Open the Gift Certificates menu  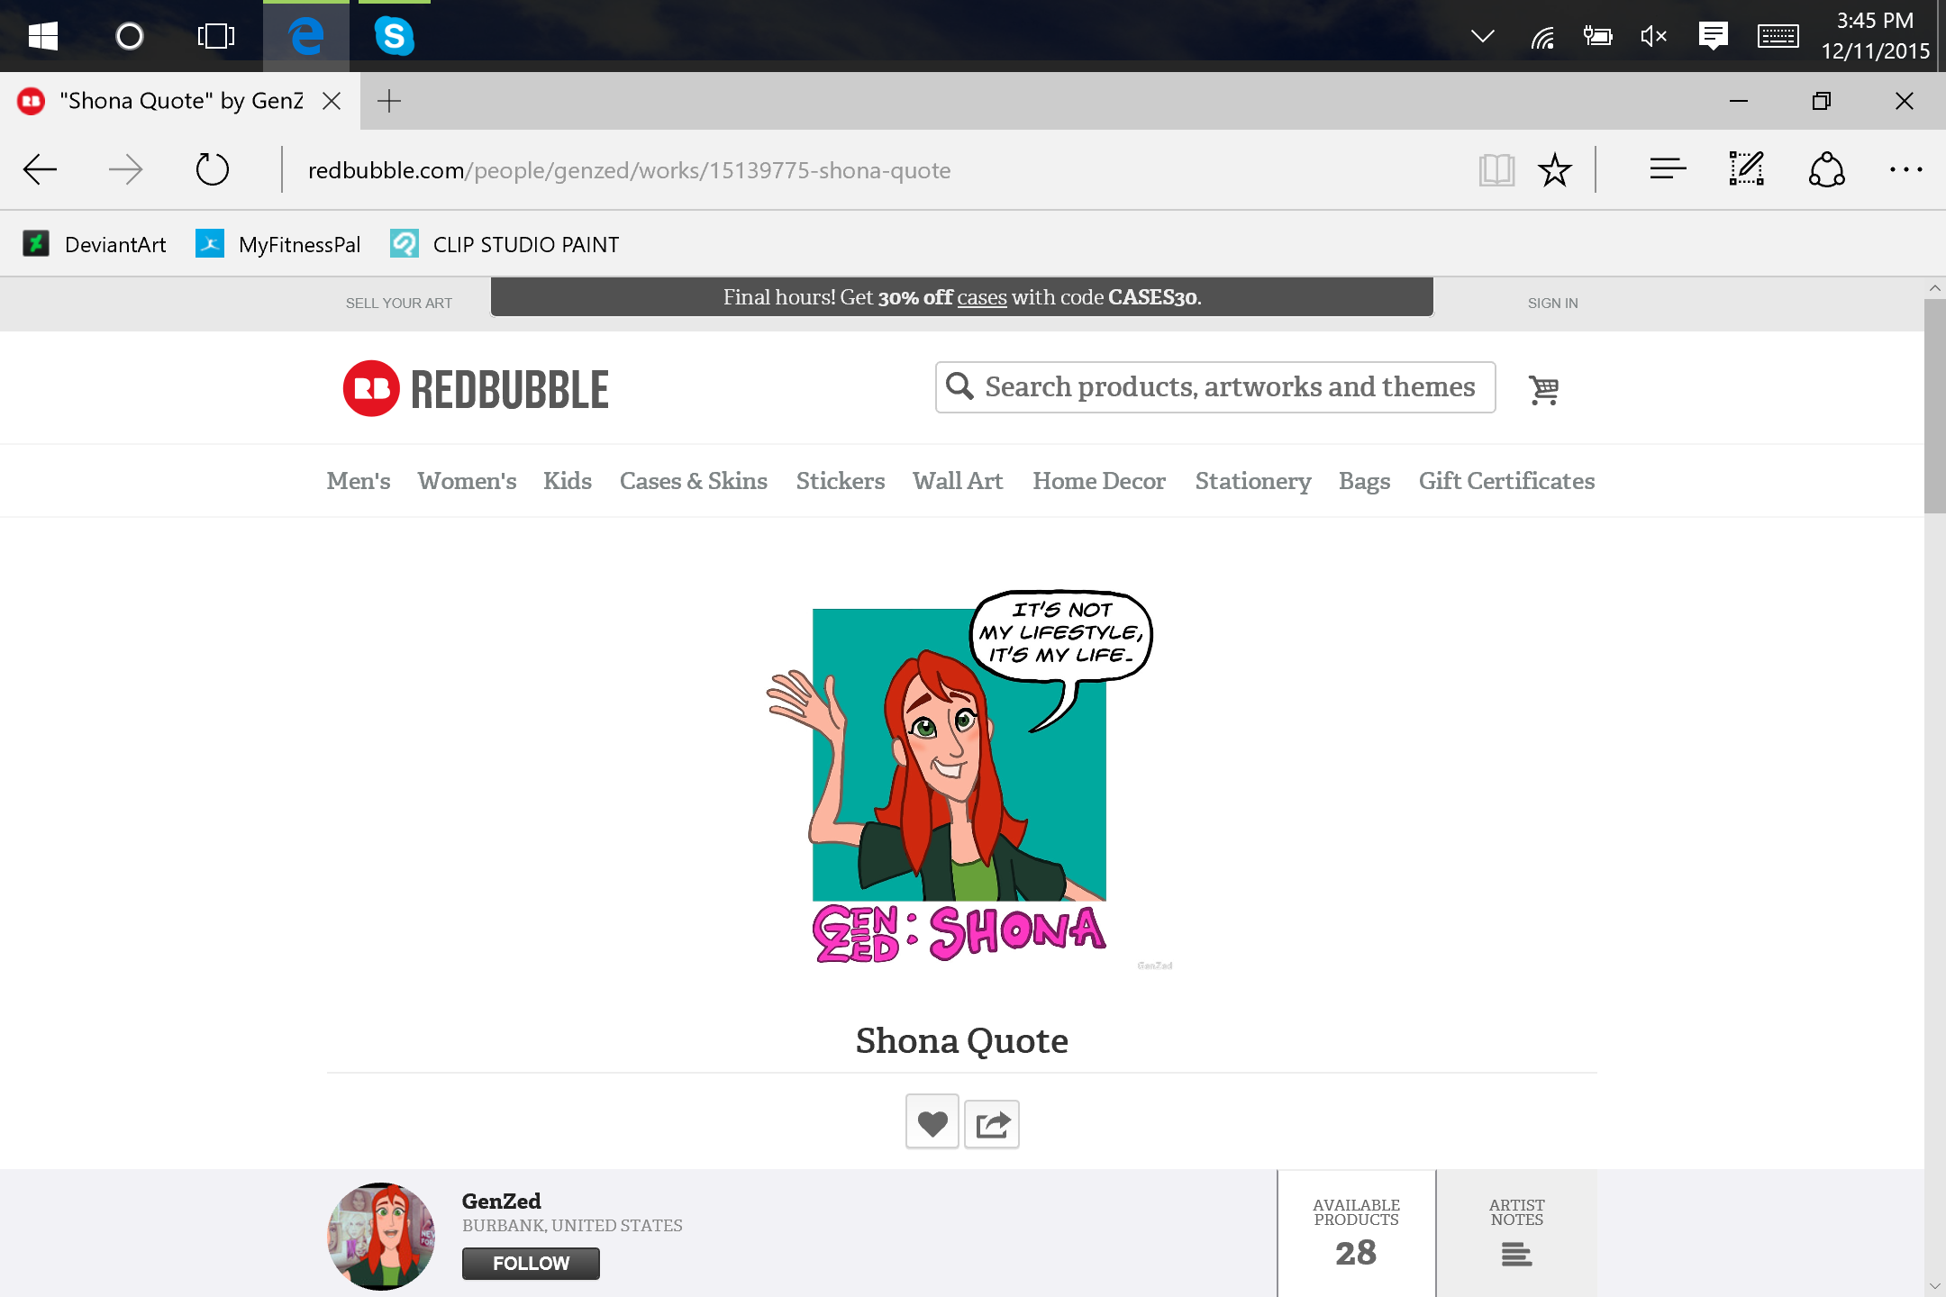coord(1506,481)
